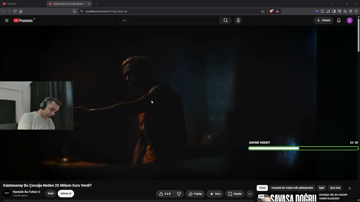Open the account avatar menu
The height and width of the screenshot is (202, 360).
[x=350, y=20]
